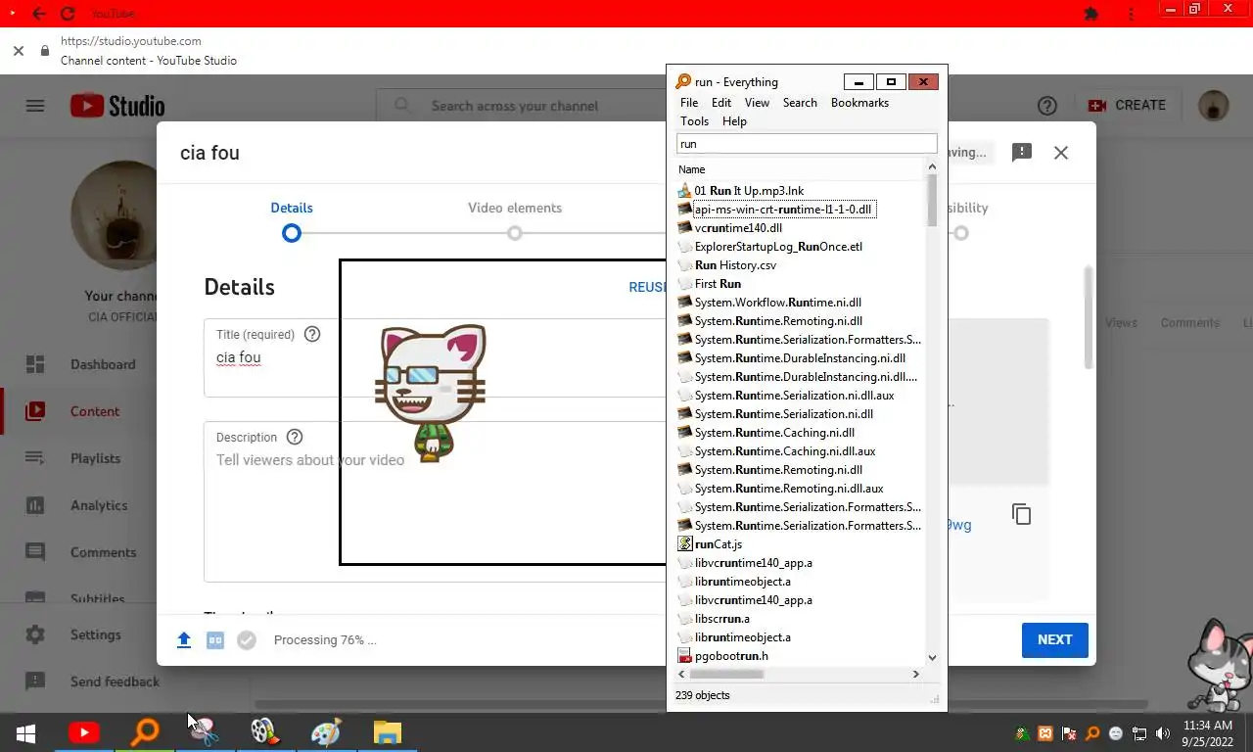Click the '239 objects' status bar text
The height and width of the screenshot is (752, 1253).
tap(703, 695)
